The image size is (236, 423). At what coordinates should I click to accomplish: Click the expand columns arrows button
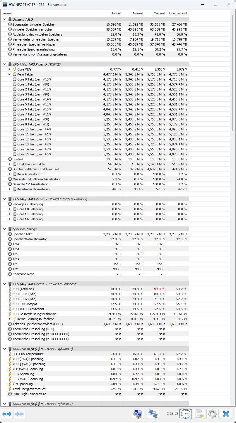pos(7,414)
